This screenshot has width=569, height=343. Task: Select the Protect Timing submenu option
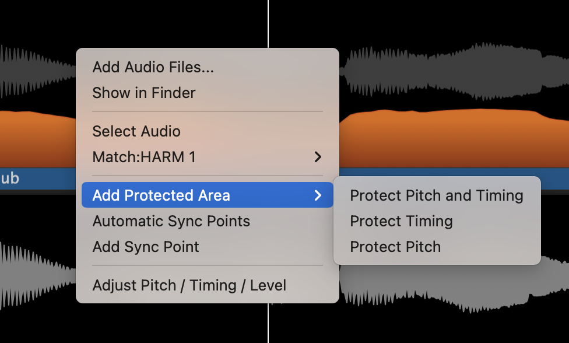[x=401, y=221]
